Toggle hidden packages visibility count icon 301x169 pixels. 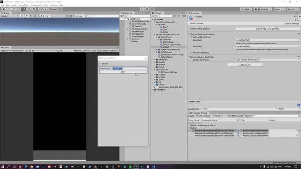click(x=184, y=16)
